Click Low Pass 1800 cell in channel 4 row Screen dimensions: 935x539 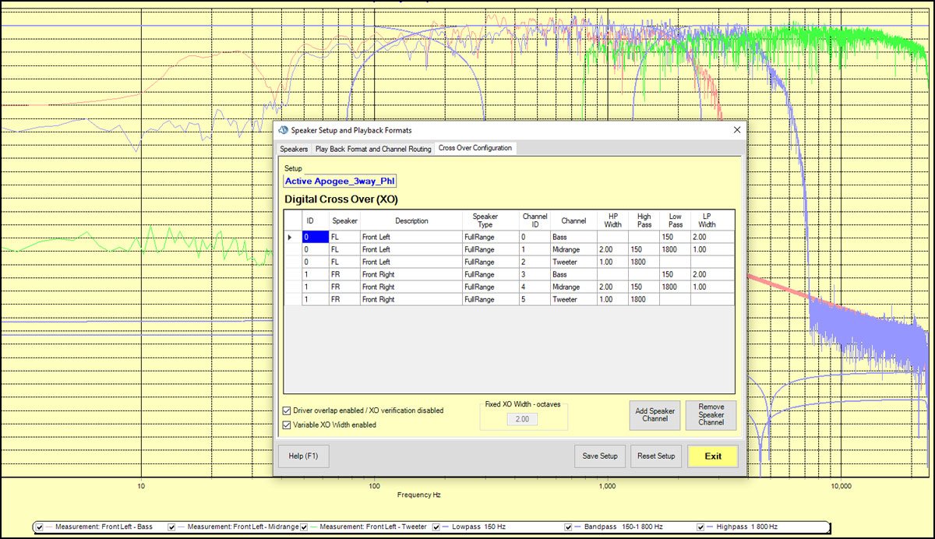pos(675,287)
